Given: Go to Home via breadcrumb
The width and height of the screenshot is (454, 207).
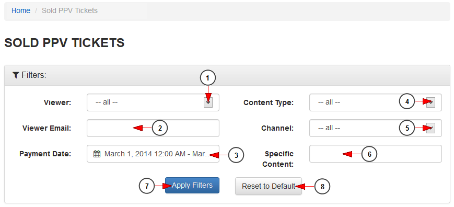Looking at the screenshot, I should click(x=21, y=10).
